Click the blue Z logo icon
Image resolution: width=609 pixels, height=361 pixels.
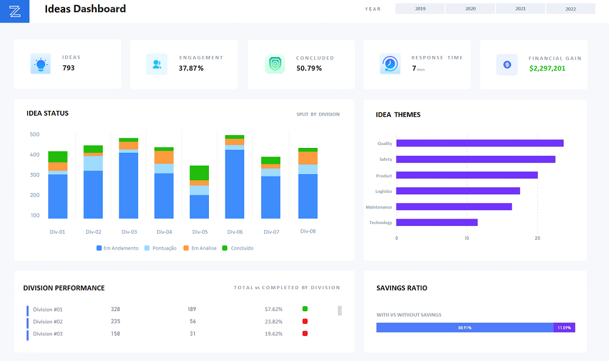click(15, 11)
